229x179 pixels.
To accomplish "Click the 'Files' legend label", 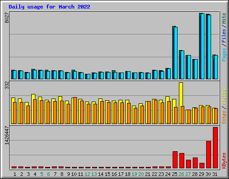I will [224, 36].
